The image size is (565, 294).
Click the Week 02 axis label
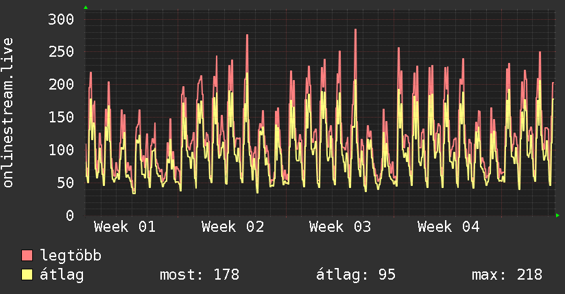point(232,227)
